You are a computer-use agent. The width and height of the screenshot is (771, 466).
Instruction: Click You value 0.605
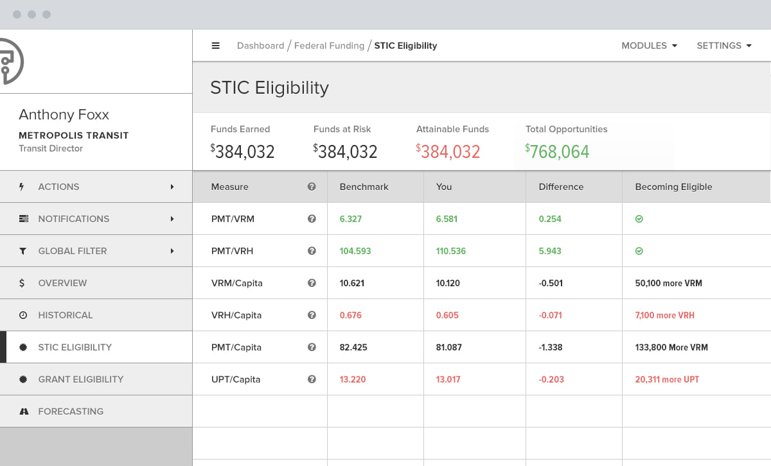(x=447, y=315)
